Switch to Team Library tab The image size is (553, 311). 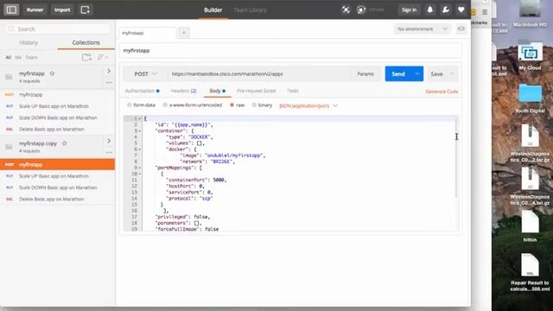click(x=250, y=10)
